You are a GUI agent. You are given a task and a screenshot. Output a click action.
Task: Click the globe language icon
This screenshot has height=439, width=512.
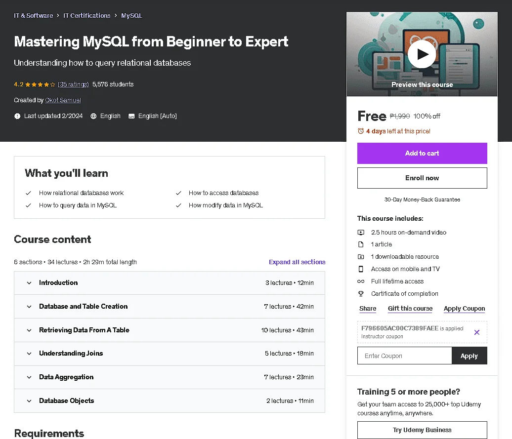pyautogui.click(x=93, y=116)
